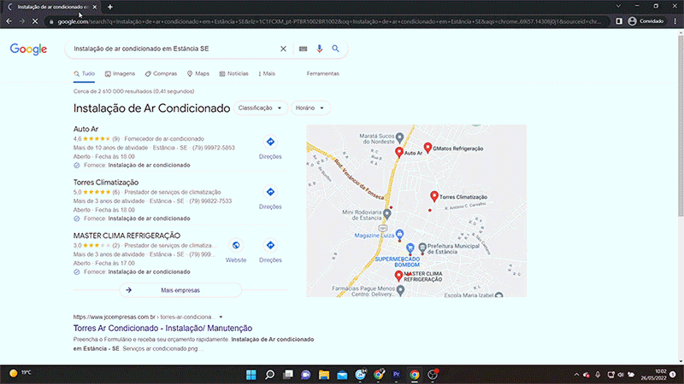684x384 pixels.
Task: Expand the jccempresas result options arrow
Action: pos(221,317)
